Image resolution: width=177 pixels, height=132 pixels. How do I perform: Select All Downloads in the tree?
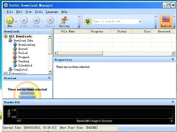pos(20,36)
